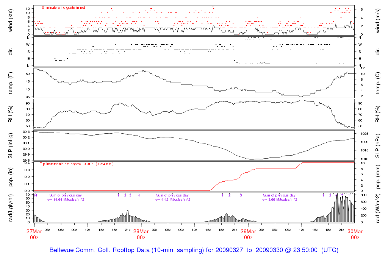388x265 pixels.
Task: Select the rad (W/m^2) axis label
Action: coord(378,208)
